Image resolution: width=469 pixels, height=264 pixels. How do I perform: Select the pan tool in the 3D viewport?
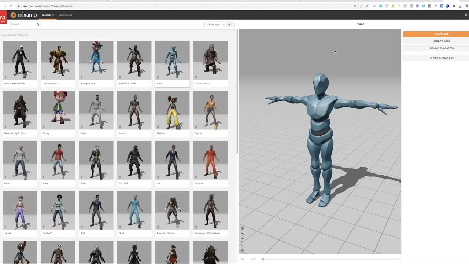[x=242, y=238]
